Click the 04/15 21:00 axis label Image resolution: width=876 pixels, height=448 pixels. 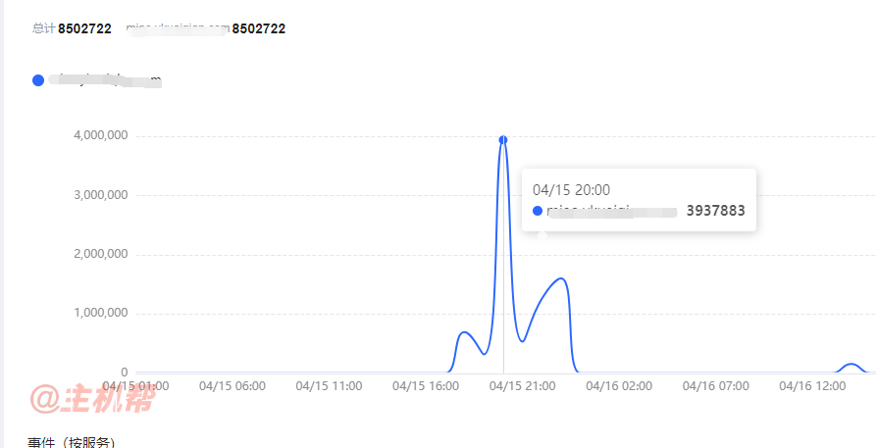click(522, 386)
